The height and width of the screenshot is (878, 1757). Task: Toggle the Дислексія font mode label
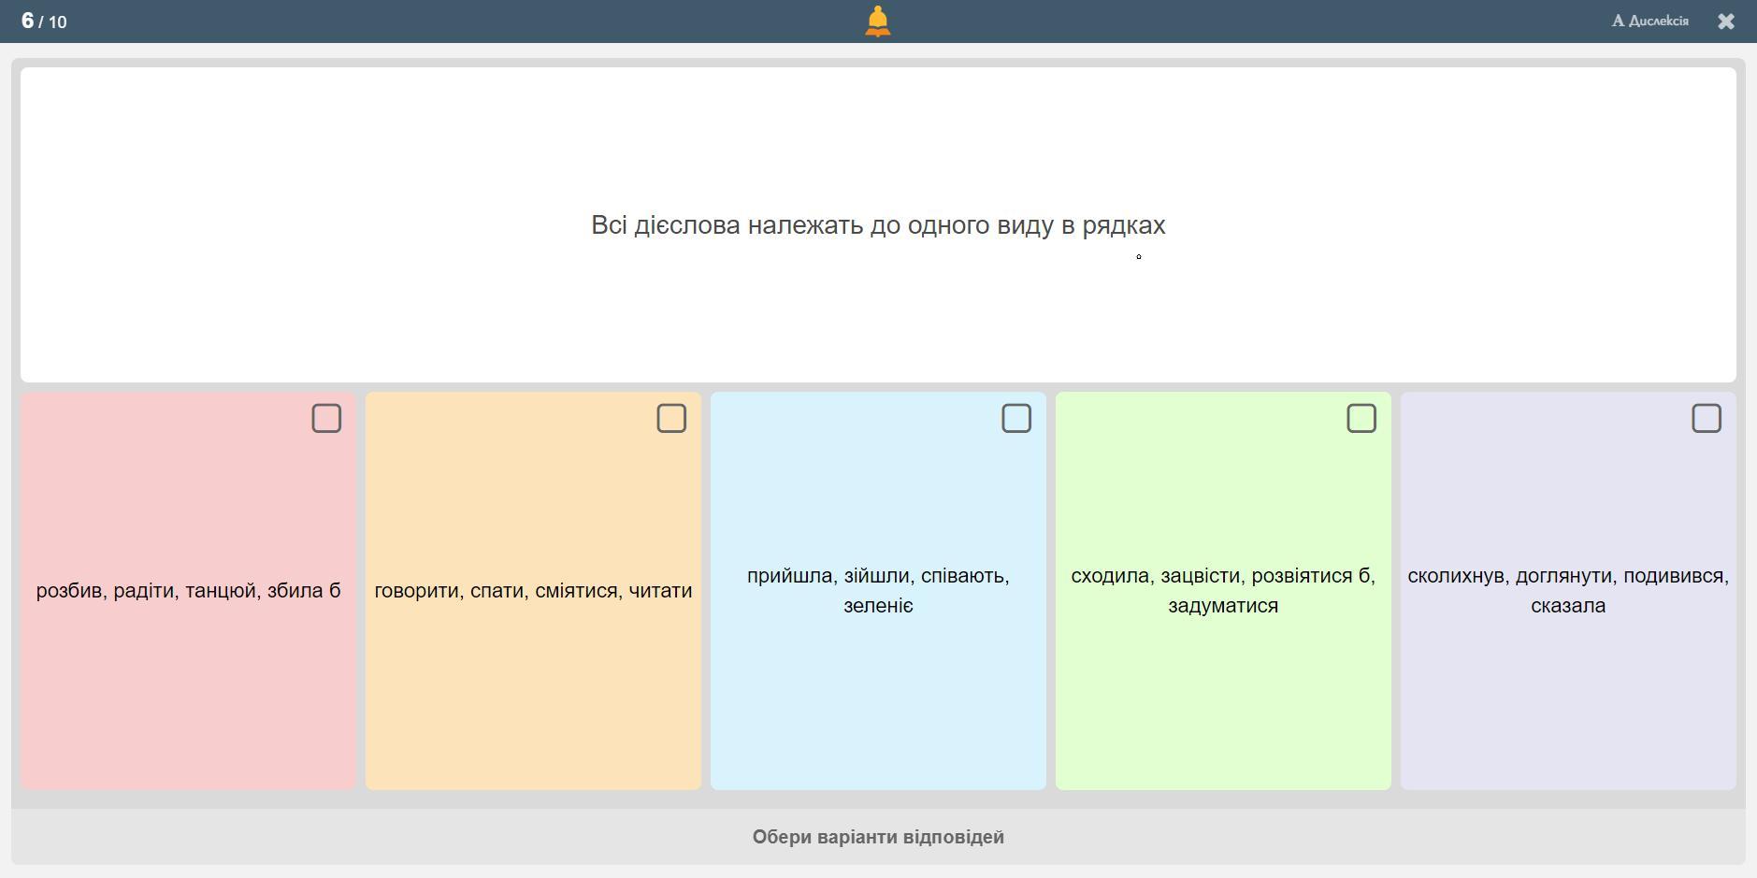[x=1658, y=21]
